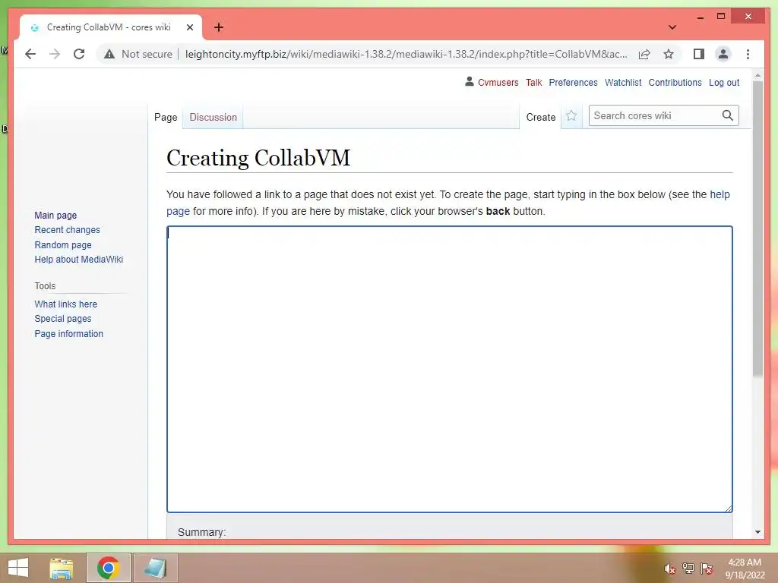Open a new browser tab
This screenshot has width=778, height=583.
point(218,27)
